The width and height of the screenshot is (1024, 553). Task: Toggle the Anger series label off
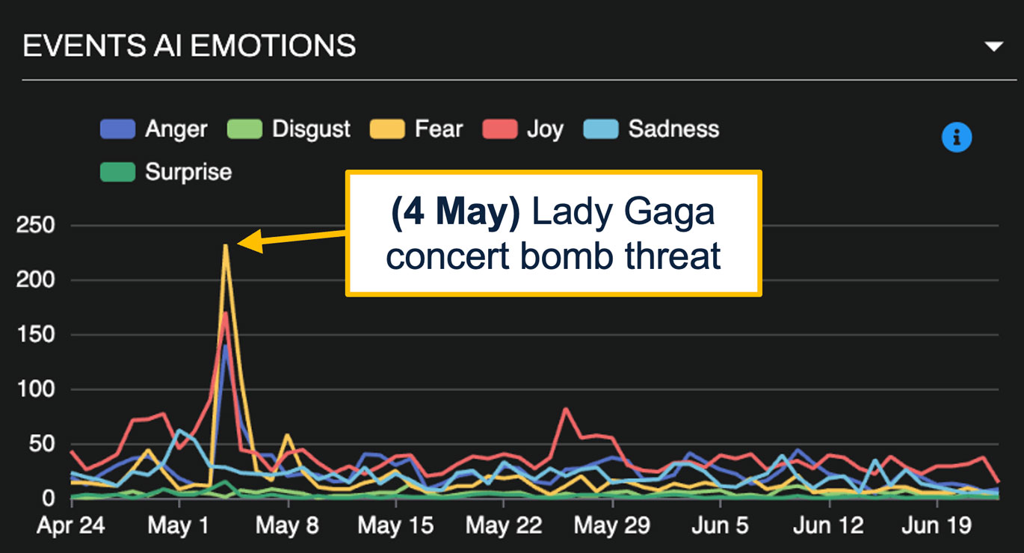176,129
